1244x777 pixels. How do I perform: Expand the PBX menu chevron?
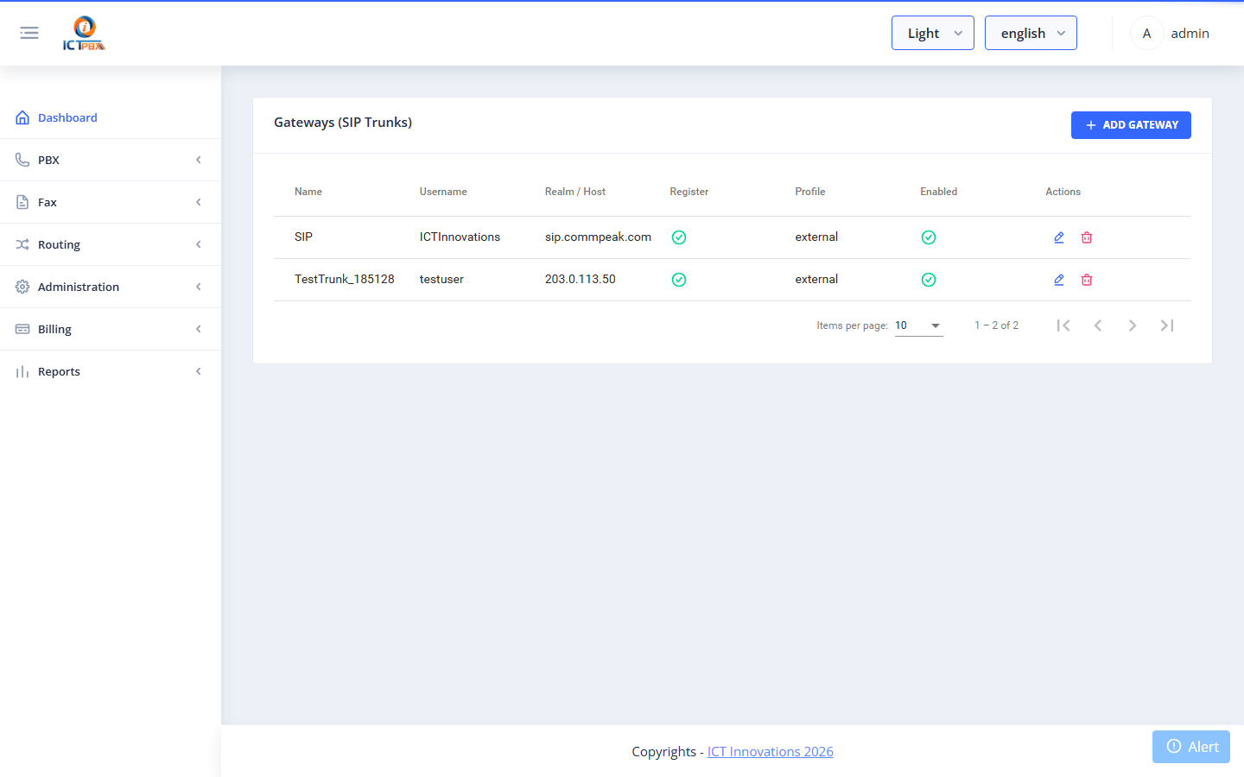tap(199, 160)
